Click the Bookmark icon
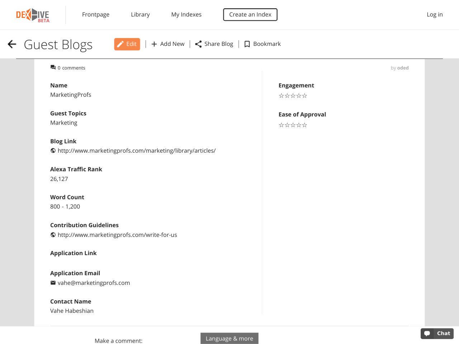Viewport: 459px width, 344px height. coord(247,44)
